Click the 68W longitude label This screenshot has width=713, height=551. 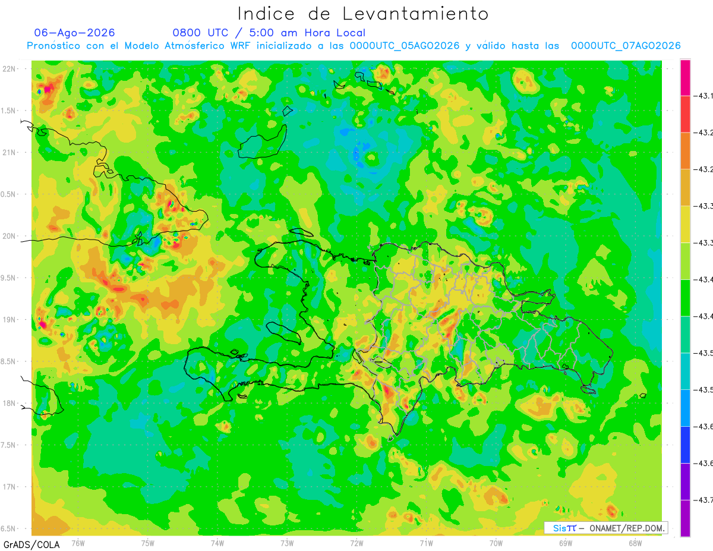pyautogui.click(x=635, y=543)
